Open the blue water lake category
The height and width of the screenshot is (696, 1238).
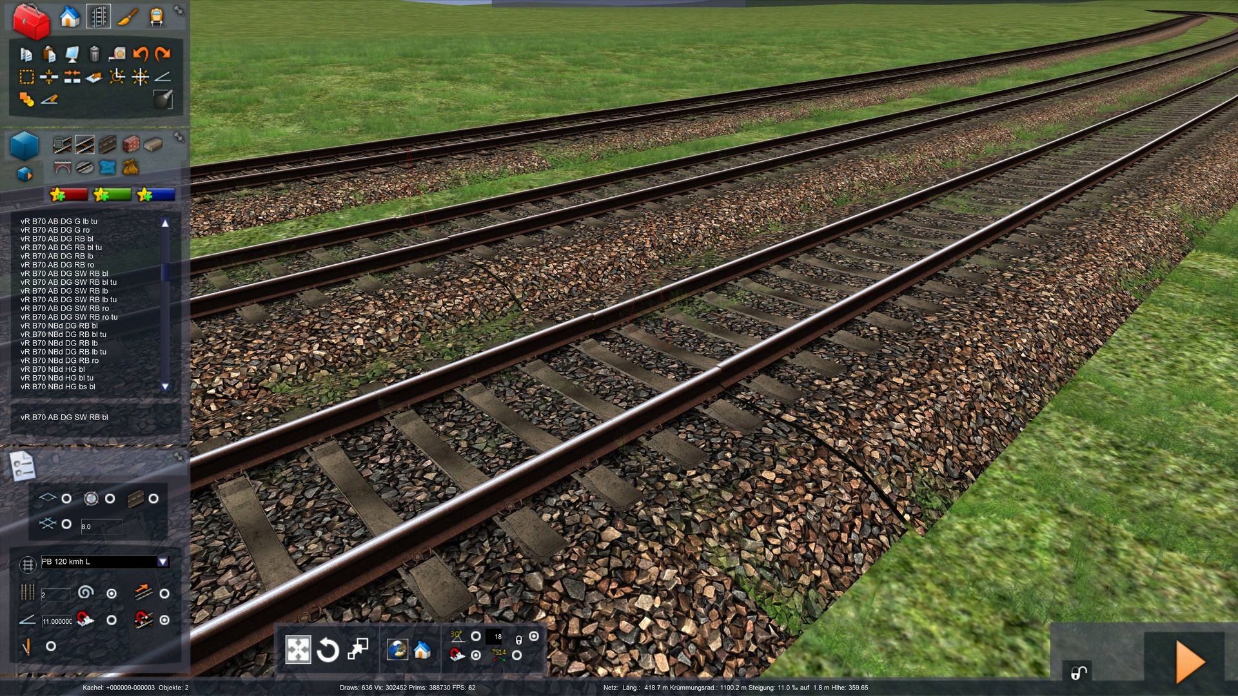point(107,168)
